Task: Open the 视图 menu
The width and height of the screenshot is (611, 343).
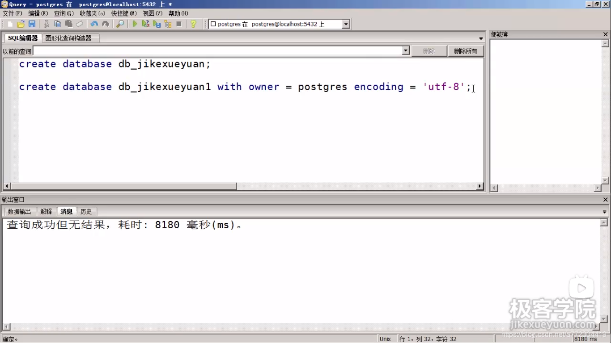Action: 153,13
